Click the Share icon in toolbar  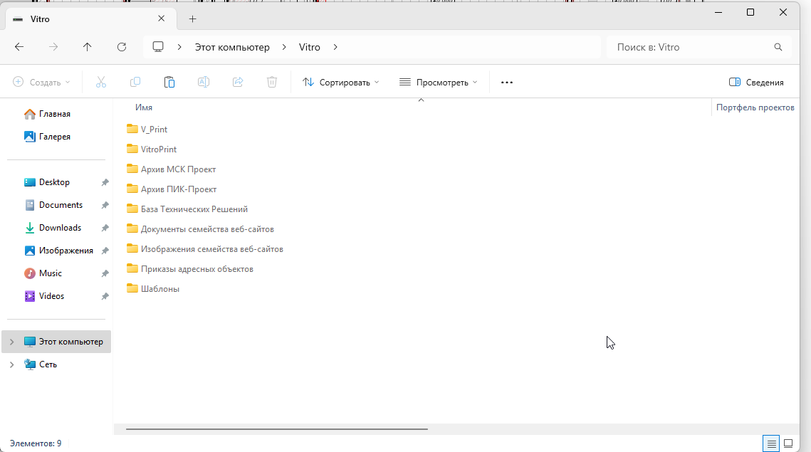238,83
